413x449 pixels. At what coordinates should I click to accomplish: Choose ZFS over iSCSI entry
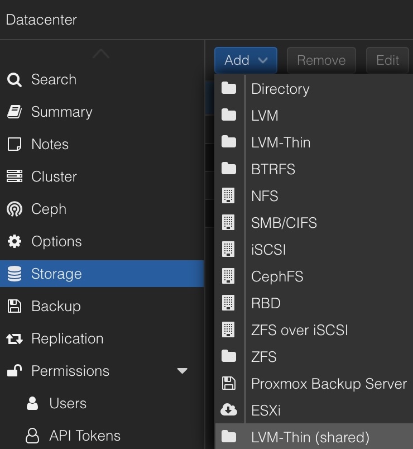coord(314,330)
